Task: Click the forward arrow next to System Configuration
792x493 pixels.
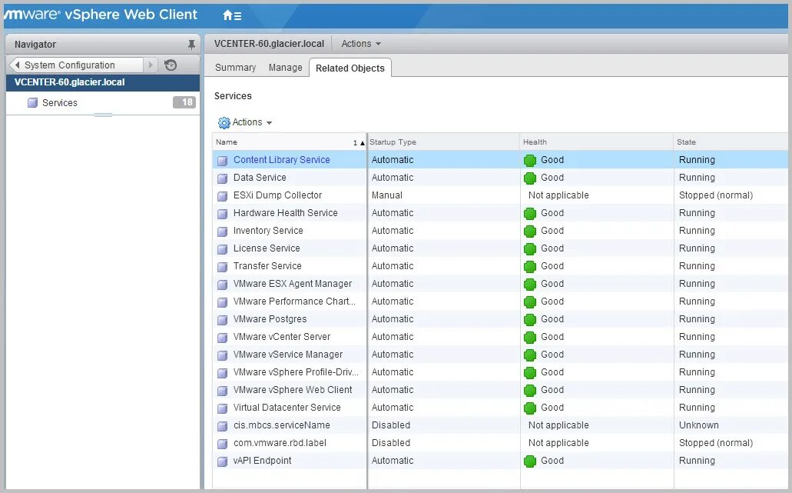Action: pyautogui.click(x=151, y=65)
